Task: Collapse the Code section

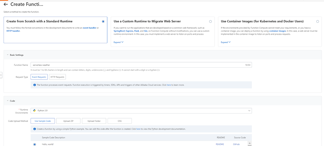Action: click(x=7, y=101)
